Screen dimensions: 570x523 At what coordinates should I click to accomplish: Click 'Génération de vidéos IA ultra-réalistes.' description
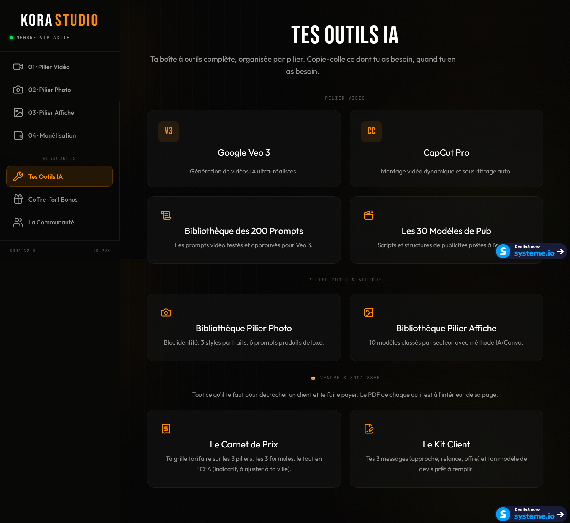244,171
